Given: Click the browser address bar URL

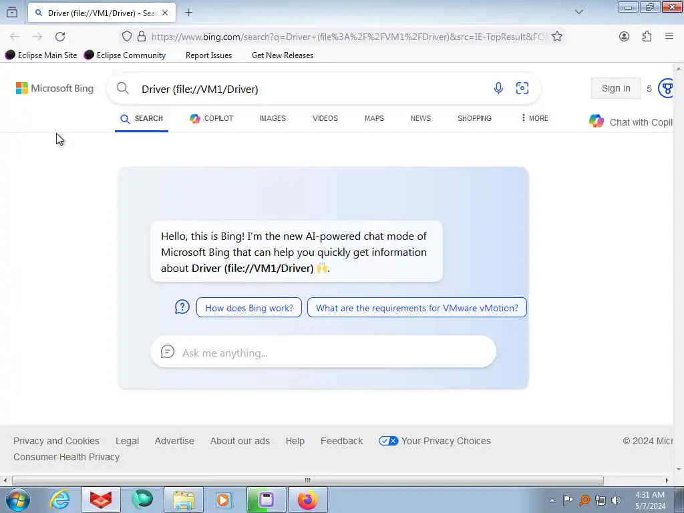Looking at the screenshot, I should click(348, 37).
